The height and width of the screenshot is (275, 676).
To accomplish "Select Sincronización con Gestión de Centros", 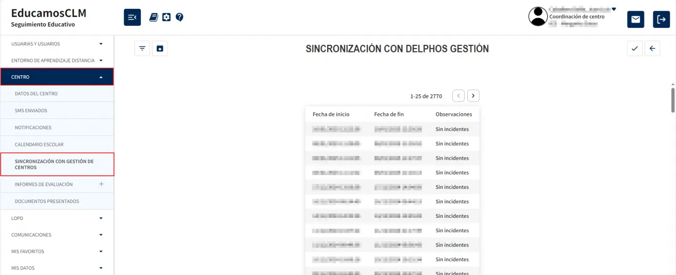I will pos(57,164).
